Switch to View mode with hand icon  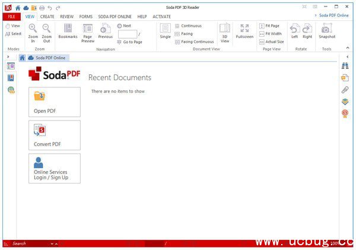tap(12, 26)
